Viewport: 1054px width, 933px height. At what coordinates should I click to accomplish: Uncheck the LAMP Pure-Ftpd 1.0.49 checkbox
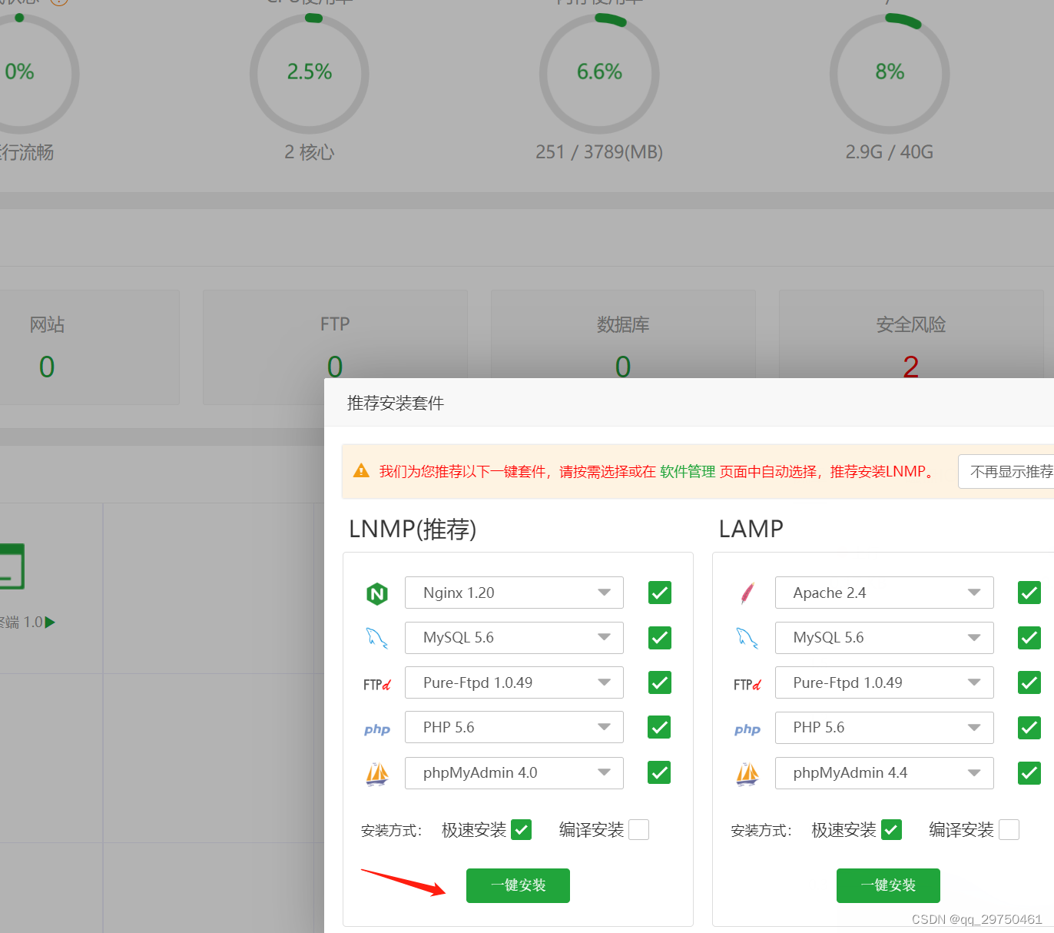1029,682
